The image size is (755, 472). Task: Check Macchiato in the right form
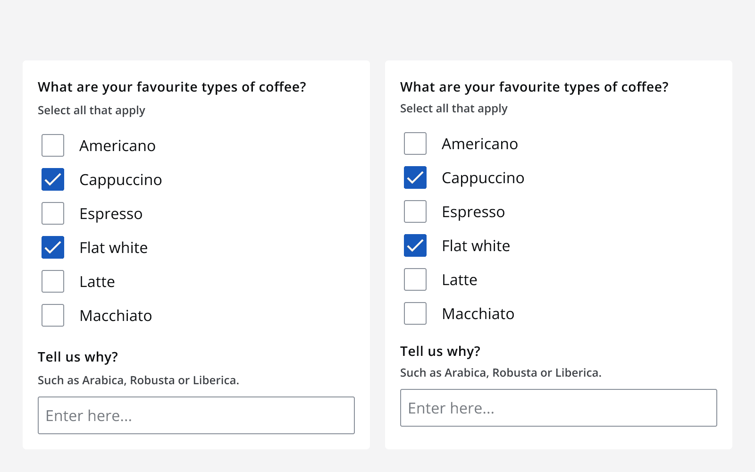[x=415, y=313]
